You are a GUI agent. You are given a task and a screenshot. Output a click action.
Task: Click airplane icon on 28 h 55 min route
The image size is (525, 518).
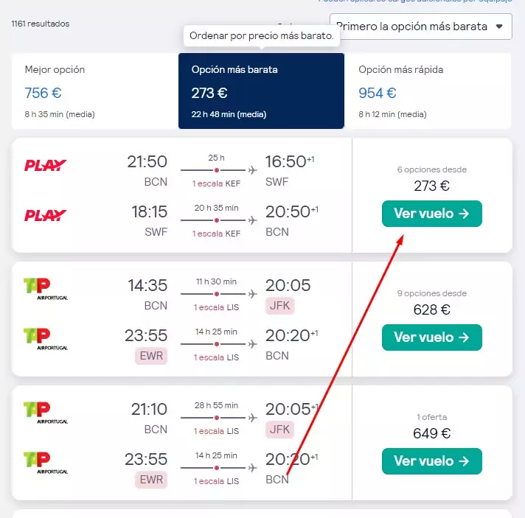tap(253, 418)
